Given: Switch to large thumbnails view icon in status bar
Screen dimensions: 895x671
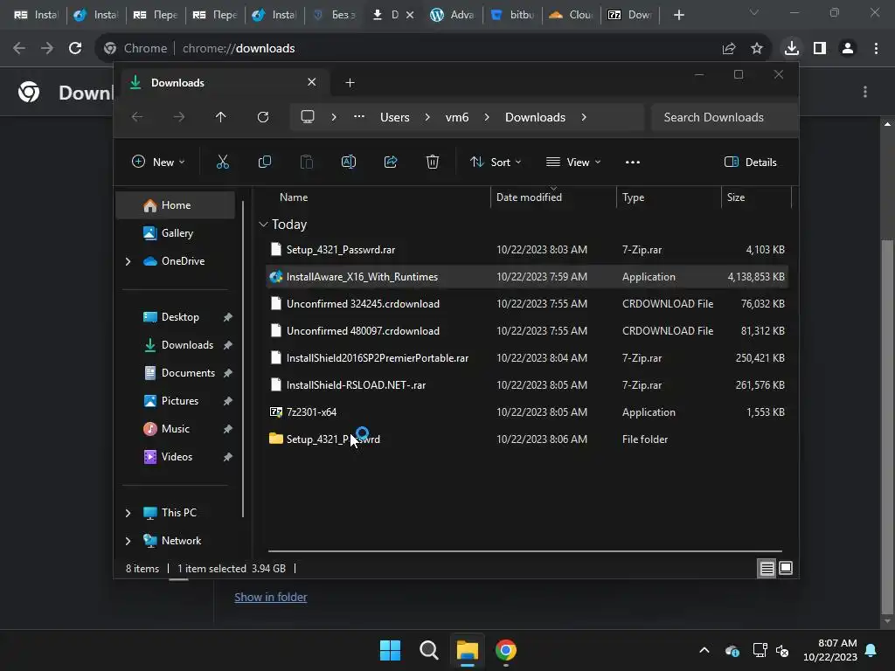Looking at the screenshot, I should (786, 568).
